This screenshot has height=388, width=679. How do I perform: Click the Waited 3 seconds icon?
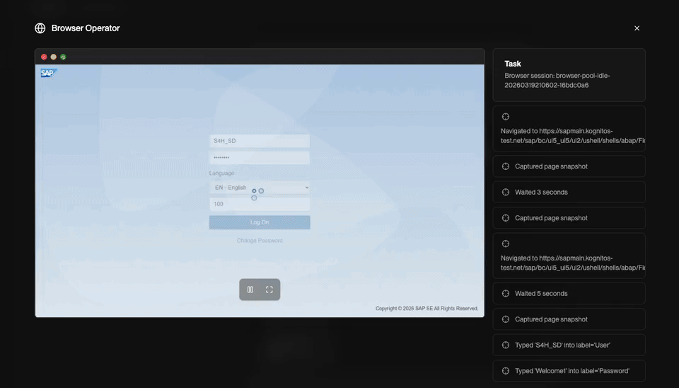tap(505, 192)
